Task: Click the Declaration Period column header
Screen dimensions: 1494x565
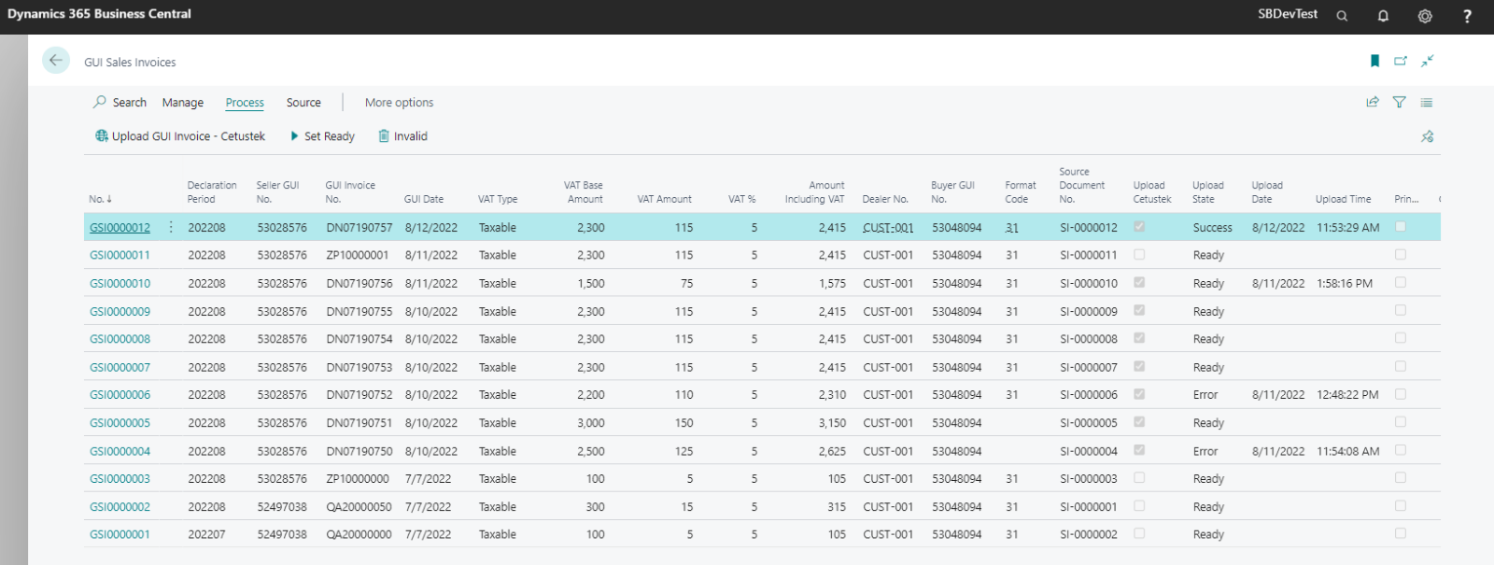Action: point(212,192)
